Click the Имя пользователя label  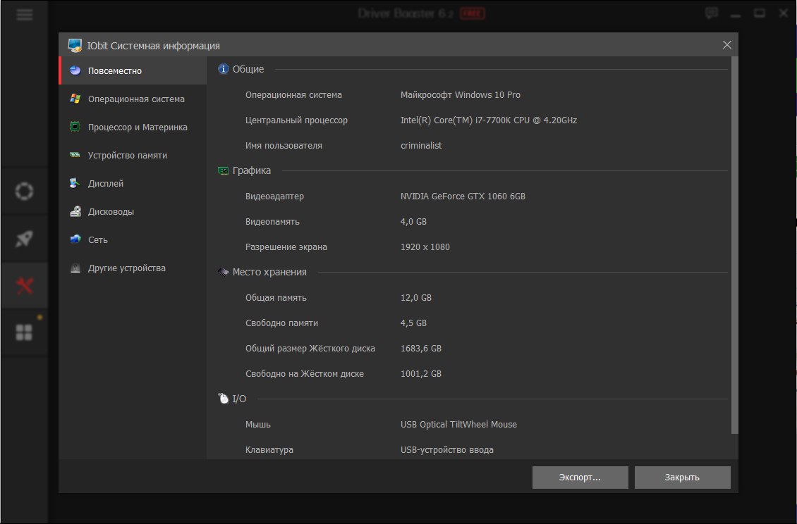[x=284, y=146]
